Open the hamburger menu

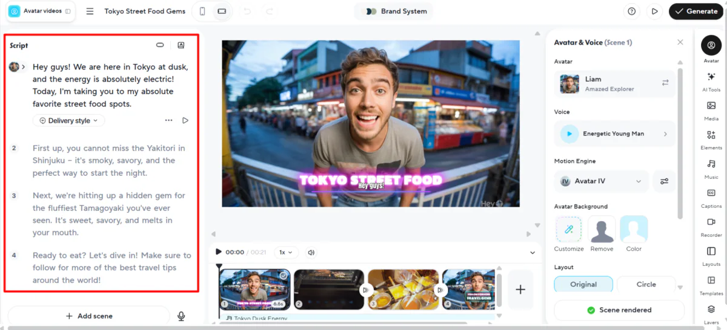click(x=90, y=11)
